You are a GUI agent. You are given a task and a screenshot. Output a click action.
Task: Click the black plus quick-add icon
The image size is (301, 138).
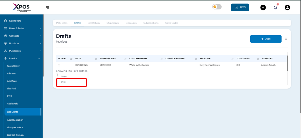click(x=263, y=7)
